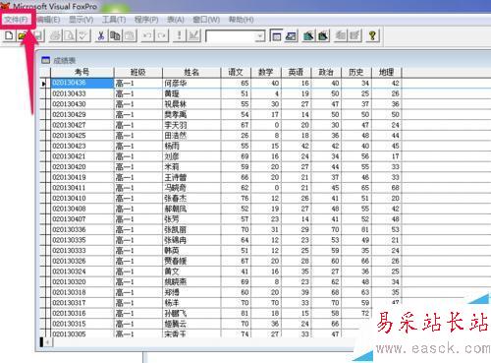Click the 语文 column header
491x363 pixels.
point(236,72)
